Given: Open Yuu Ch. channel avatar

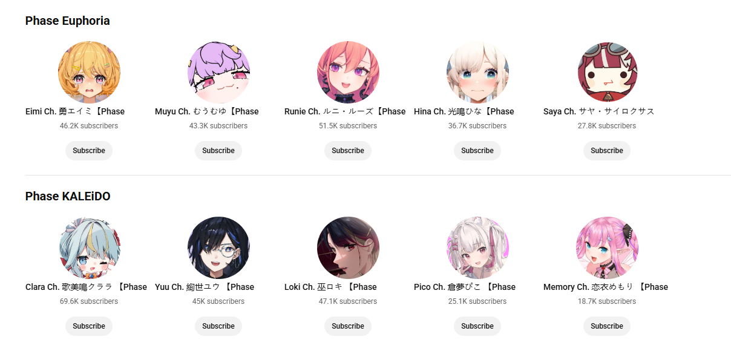Looking at the screenshot, I should pos(218,248).
